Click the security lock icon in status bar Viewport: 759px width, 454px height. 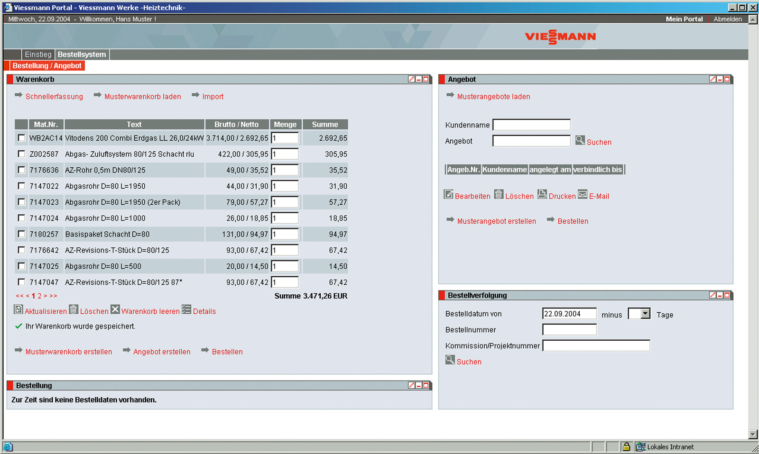[626, 446]
